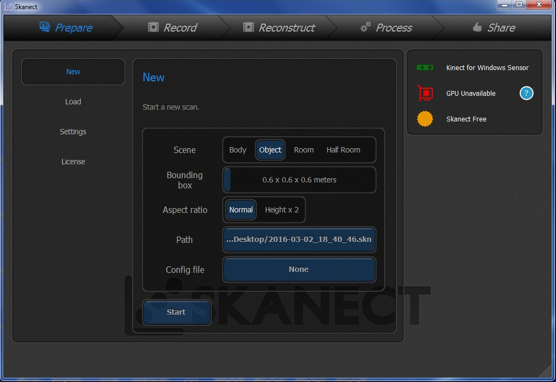Adjust the Bounding box size slider
Viewport: 556px width, 382px height.
(299, 180)
